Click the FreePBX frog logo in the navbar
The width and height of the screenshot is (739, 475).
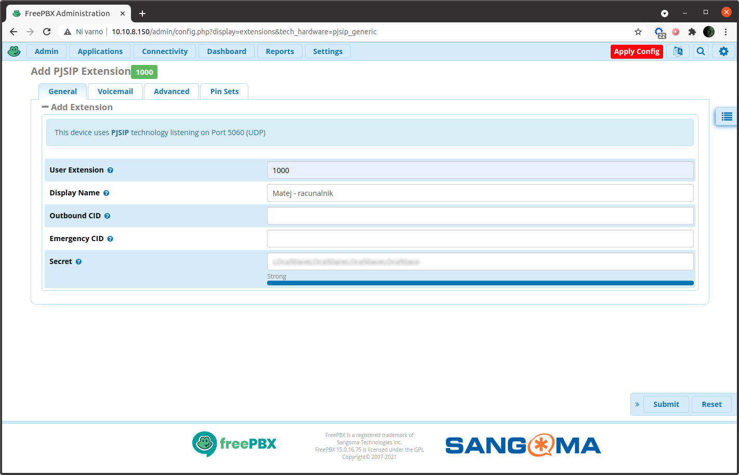point(14,51)
